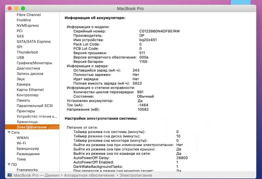Select Wi-Fi in sidebar

point(21,143)
